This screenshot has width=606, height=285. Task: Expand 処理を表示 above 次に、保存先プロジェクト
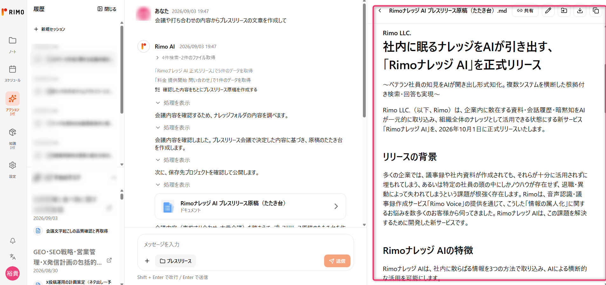click(x=173, y=160)
